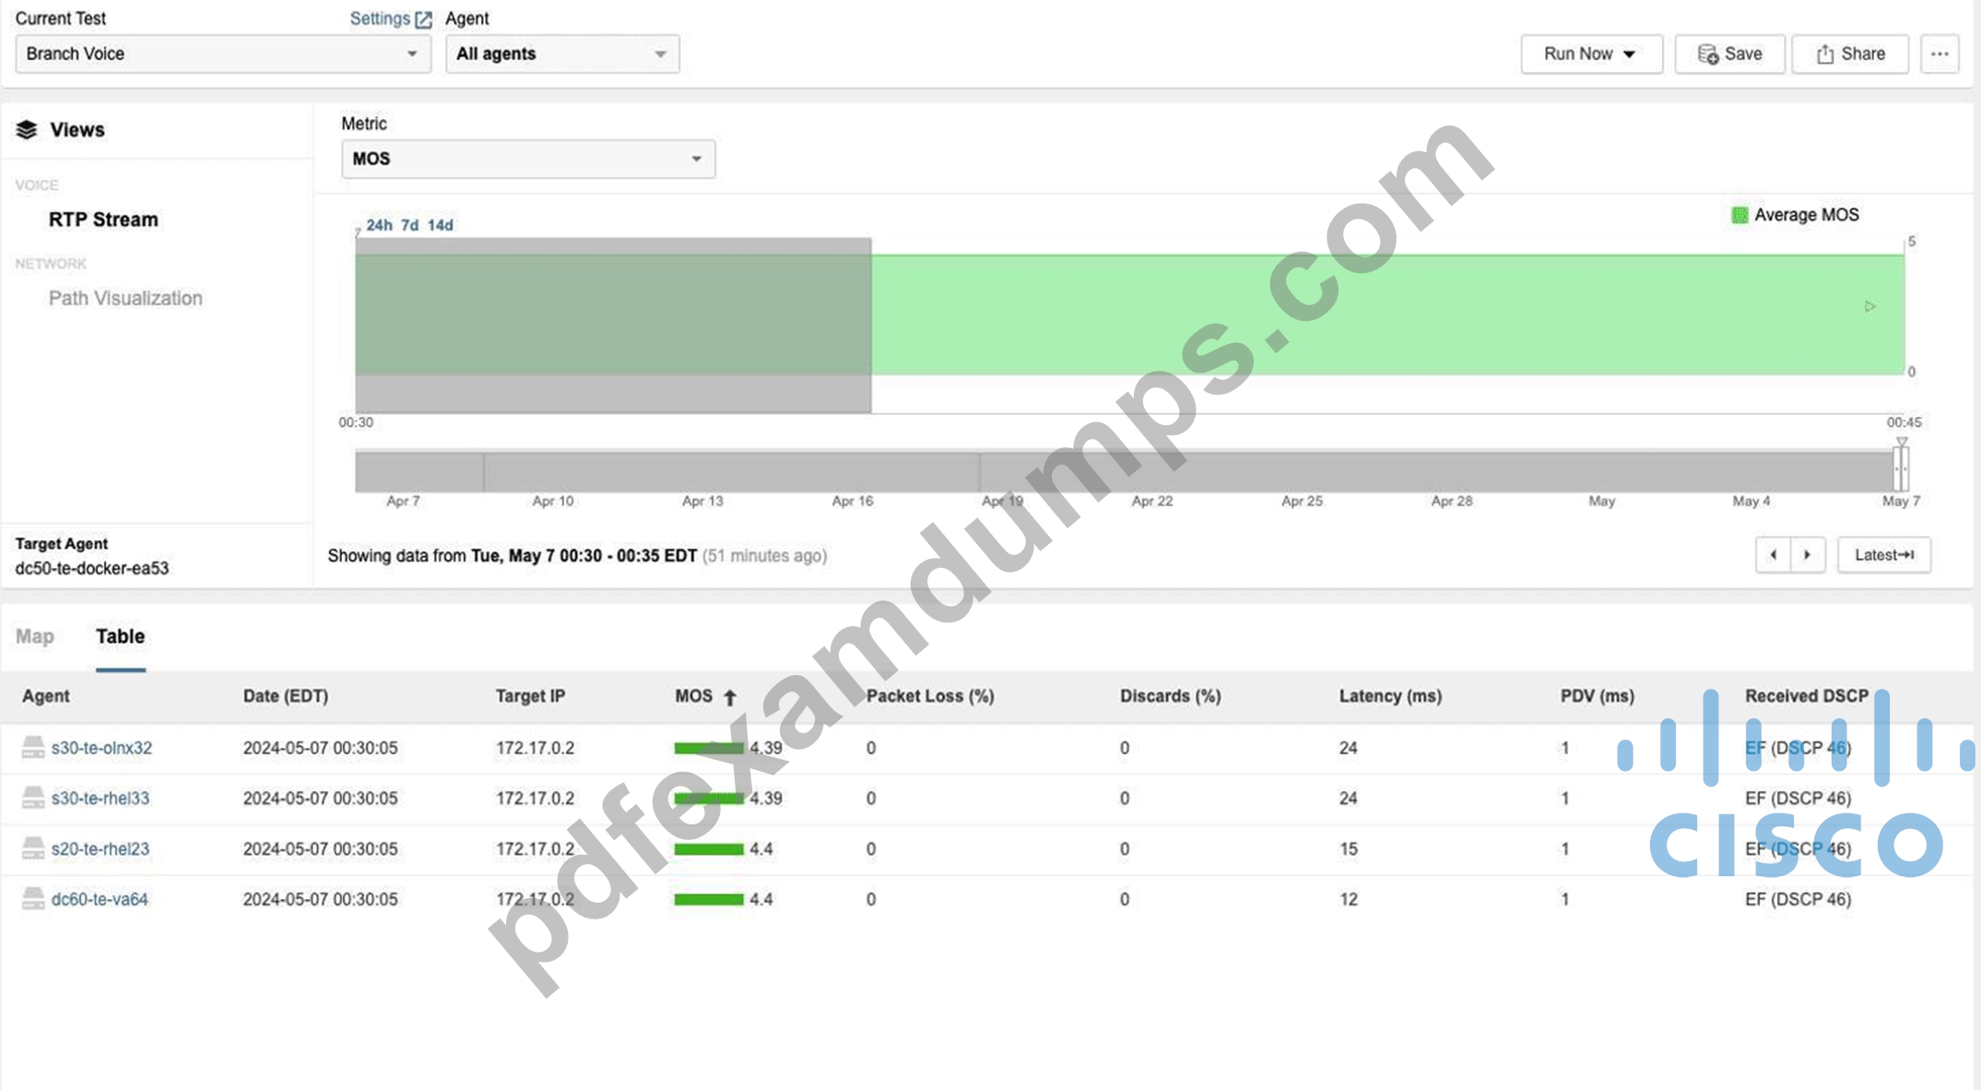
Task: Toggle the Average MOS legend swatch
Action: [1739, 215]
